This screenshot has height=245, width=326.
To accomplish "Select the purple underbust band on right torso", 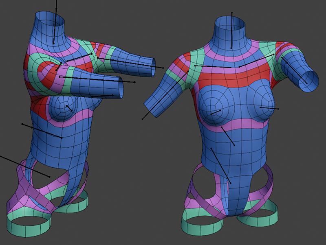I will click(x=236, y=124).
